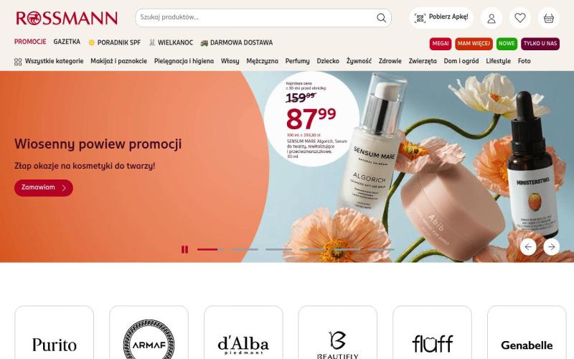This screenshot has height=359, width=574.
Task: Select the second carousel slide indicator
Action: coord(244,249)
